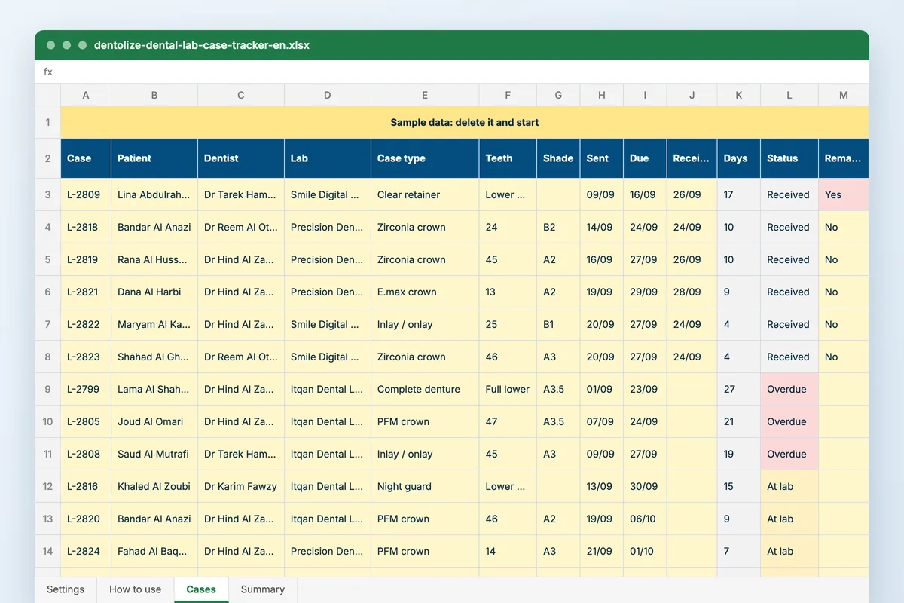Click the days value 27

point(739,389)
